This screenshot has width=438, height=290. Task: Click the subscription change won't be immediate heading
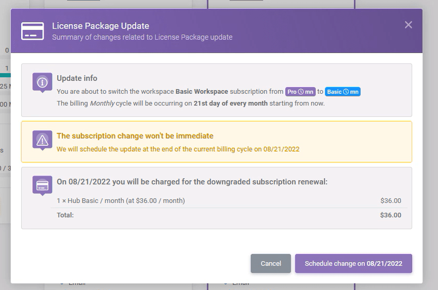point(135,136)
